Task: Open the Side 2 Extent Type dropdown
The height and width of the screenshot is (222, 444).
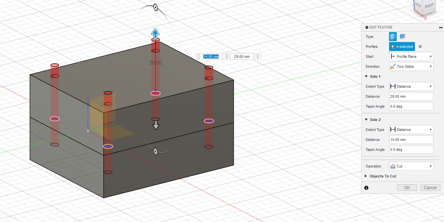Action: pos(411,130)
